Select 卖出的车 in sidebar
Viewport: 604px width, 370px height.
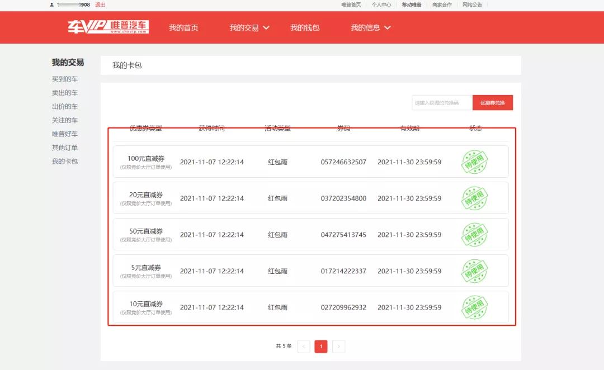(x=65, y=93)
